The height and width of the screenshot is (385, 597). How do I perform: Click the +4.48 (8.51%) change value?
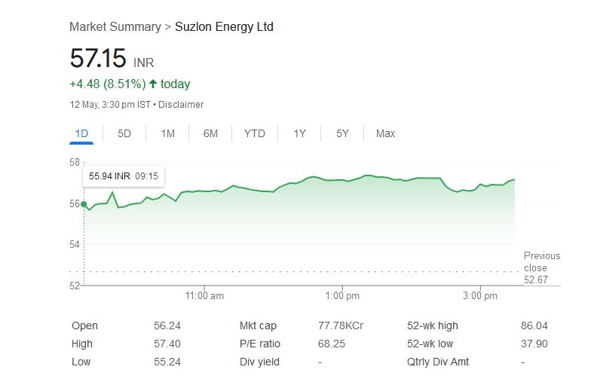pos(108,84)
